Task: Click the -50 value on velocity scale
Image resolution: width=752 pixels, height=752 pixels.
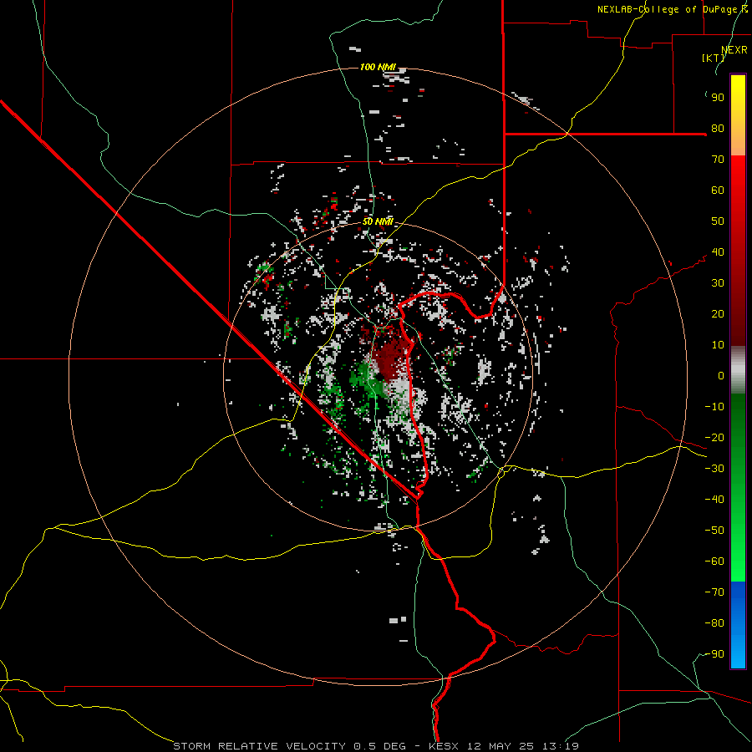Action: [714, 531]
